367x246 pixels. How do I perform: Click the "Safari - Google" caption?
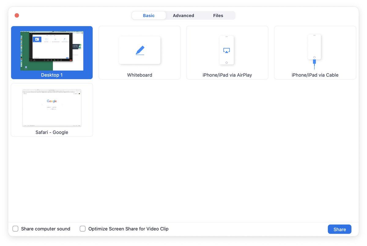(52, 132)
